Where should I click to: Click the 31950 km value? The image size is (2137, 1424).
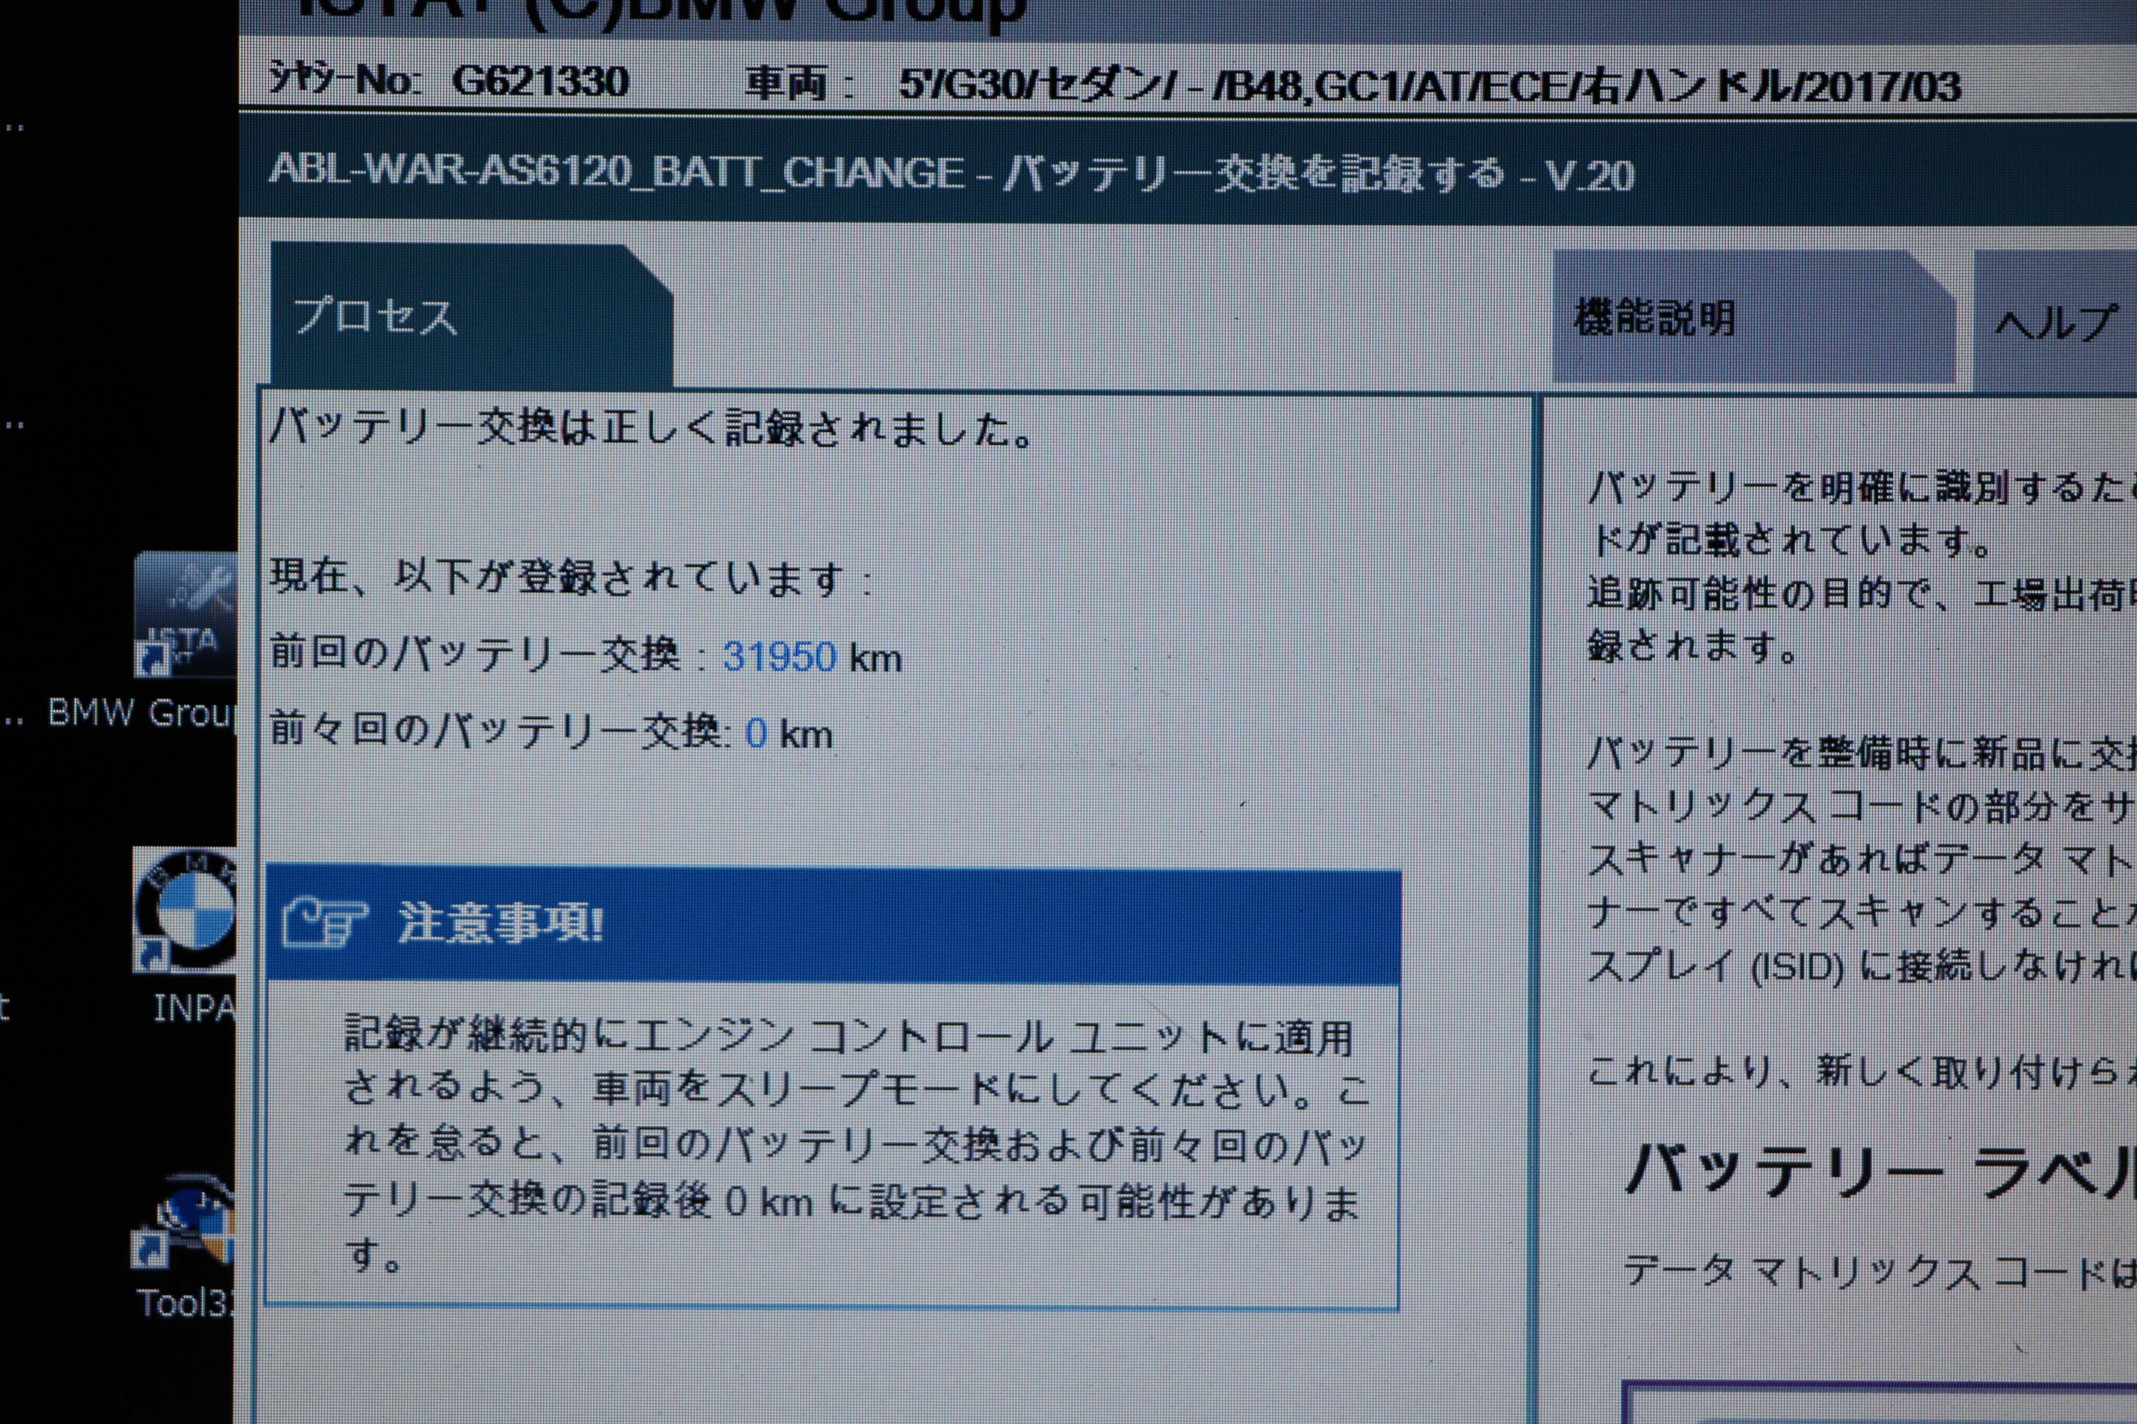812,657
